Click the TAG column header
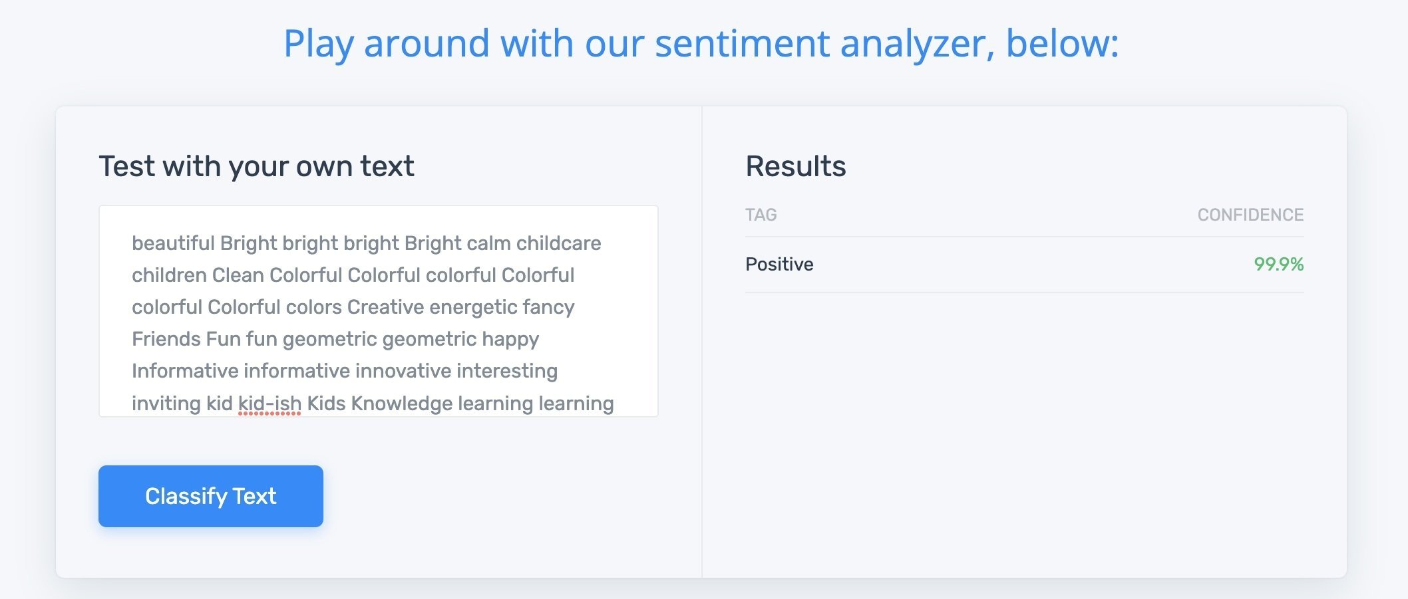 point(761,215)
